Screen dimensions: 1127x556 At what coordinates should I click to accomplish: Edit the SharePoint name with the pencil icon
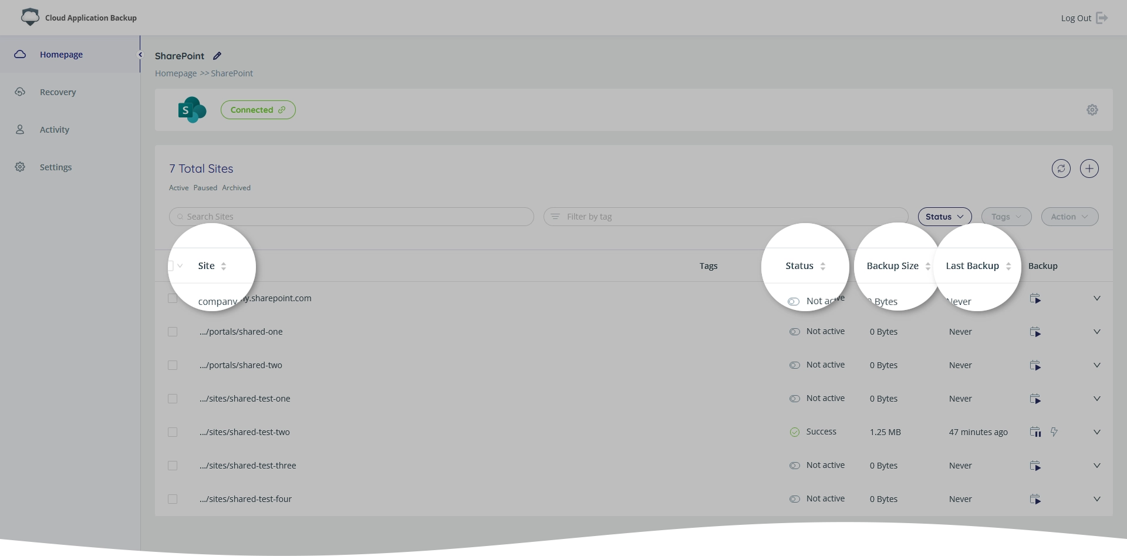(x=217, y=56)
